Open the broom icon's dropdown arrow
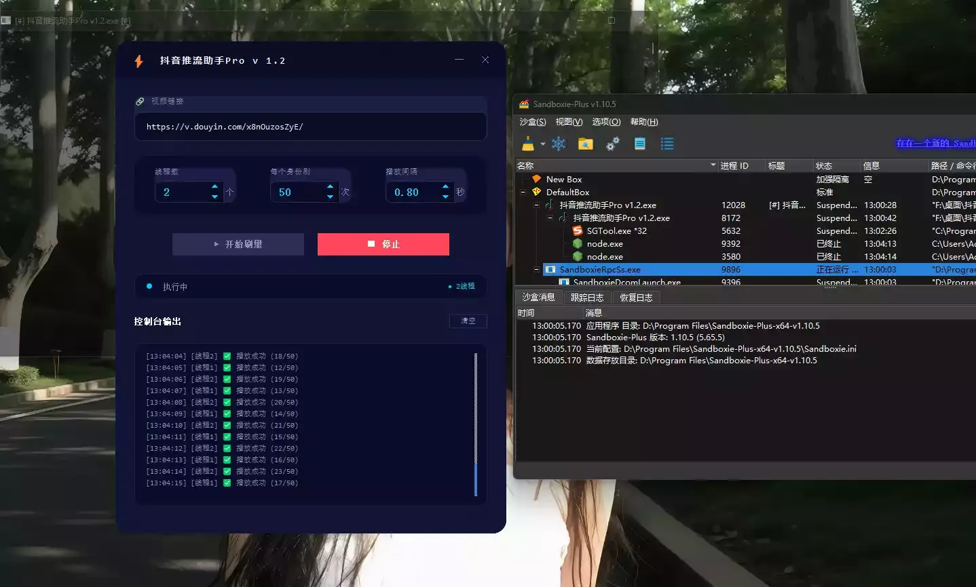 tap(543, 144)
